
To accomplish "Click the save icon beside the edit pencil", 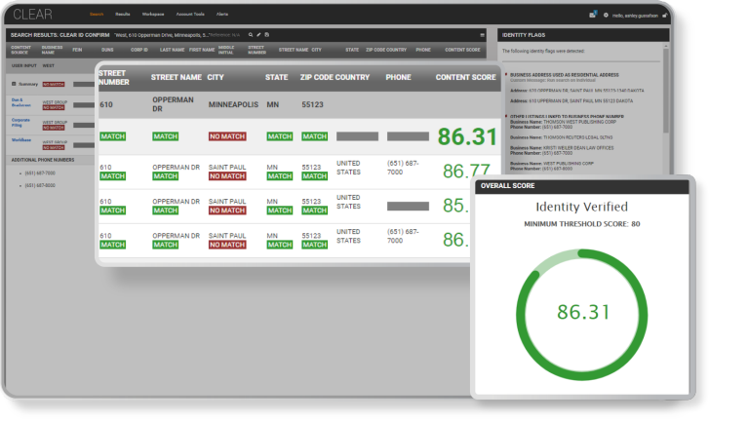I will click(x=266, y=34).
